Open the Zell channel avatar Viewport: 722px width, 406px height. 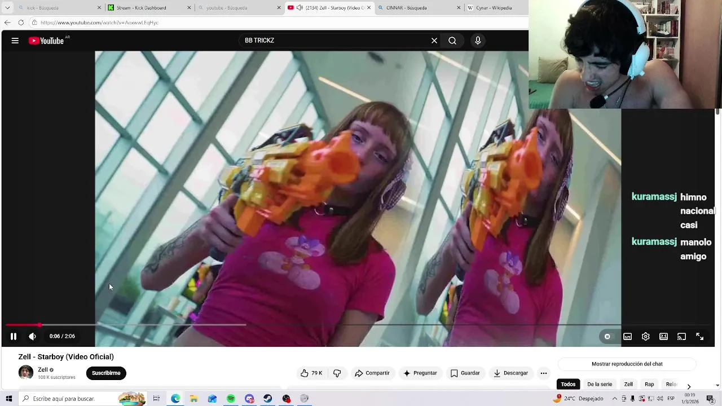click(x=26, y=373)
